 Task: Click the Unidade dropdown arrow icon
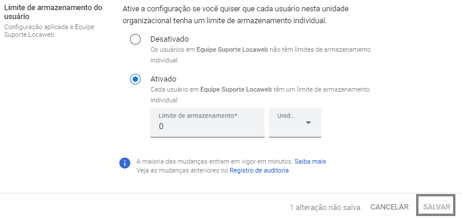(308, 123)
